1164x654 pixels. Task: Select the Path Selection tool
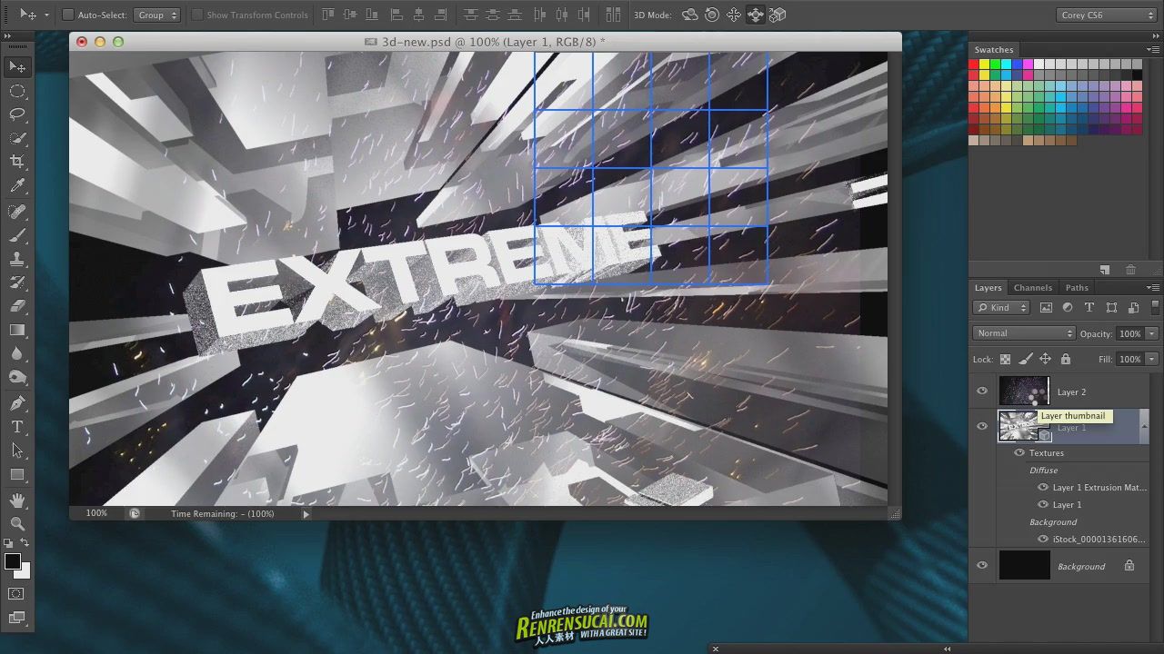pos(17,450)
